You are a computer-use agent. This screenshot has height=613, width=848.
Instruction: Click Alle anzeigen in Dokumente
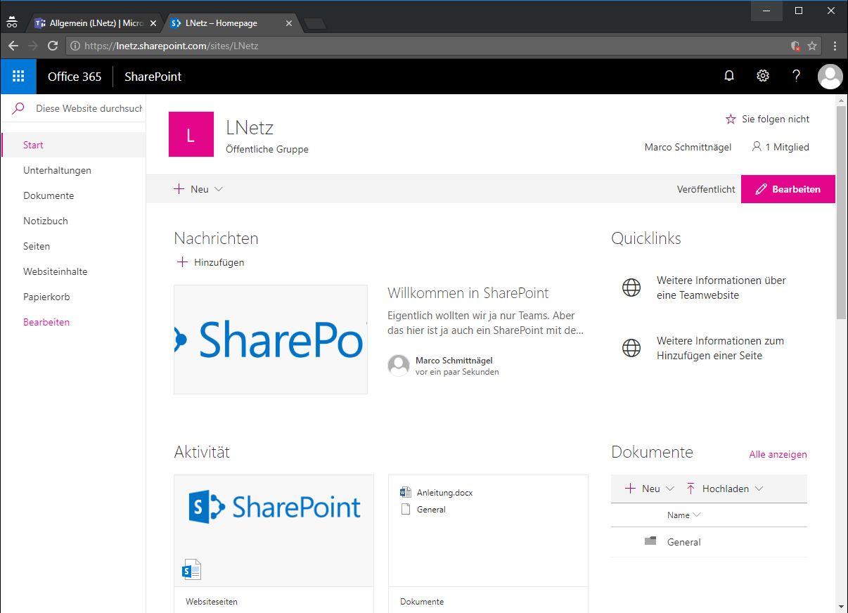tap(778, 454)
